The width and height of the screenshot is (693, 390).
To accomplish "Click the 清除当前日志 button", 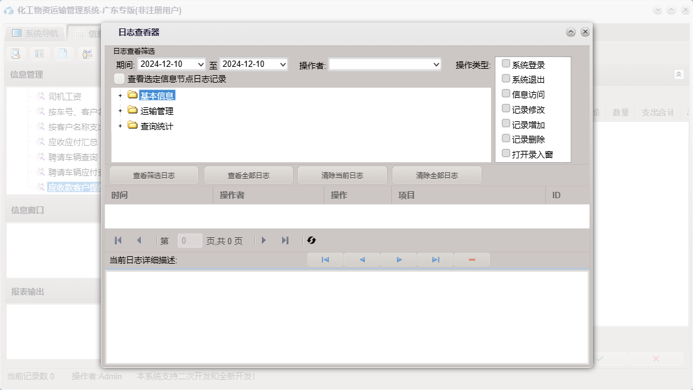I will tap(343, 175).
